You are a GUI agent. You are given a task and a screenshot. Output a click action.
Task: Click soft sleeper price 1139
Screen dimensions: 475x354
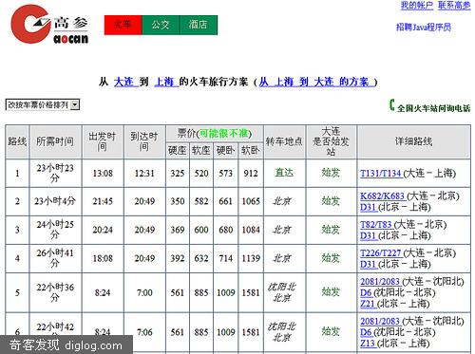click(x=251, y=258)
